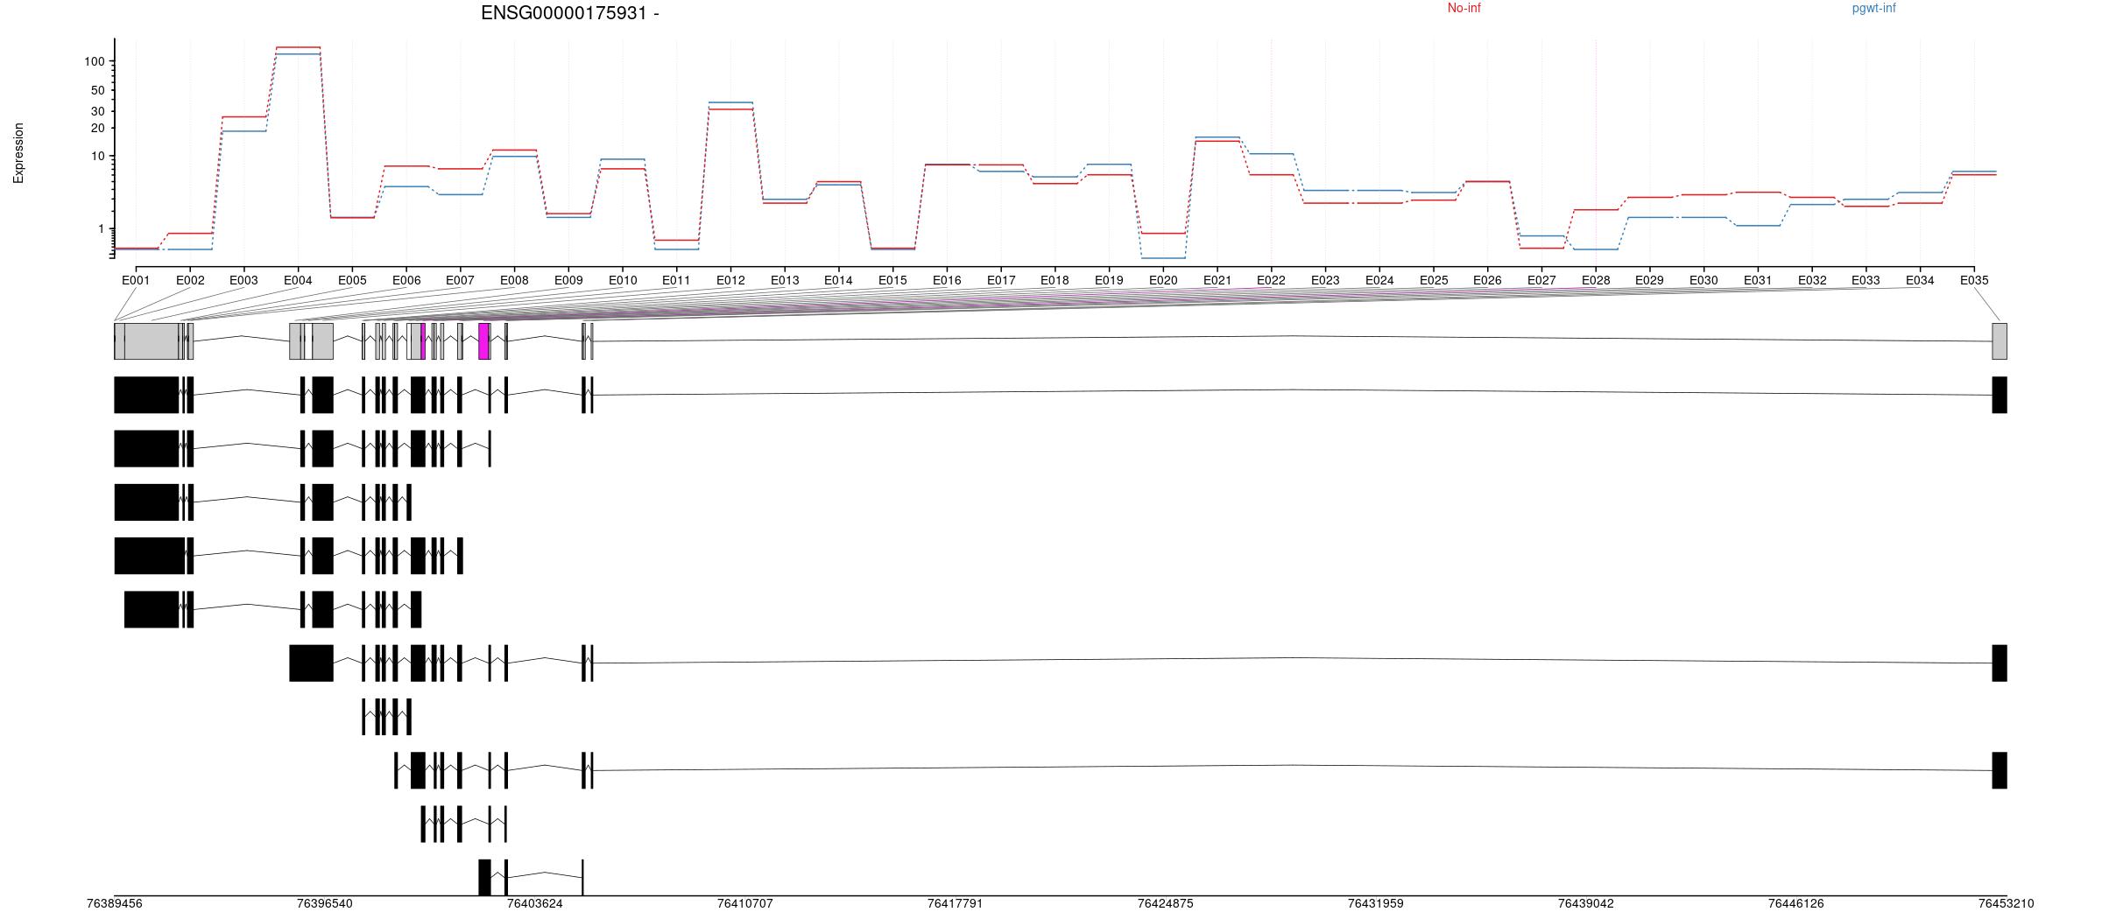Click the E032 exon label
Viewport: 2102px width, 919px height.
(1812, 280)
